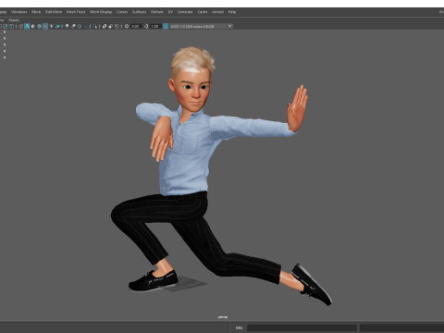This screenshot has height=333, width=444.
Task: Toggle Multisample Anti-aliasing icon
Action: [80, 26]
